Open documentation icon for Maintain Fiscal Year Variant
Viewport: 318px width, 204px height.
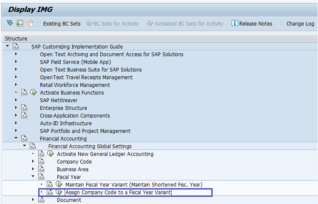click(50, 185)
